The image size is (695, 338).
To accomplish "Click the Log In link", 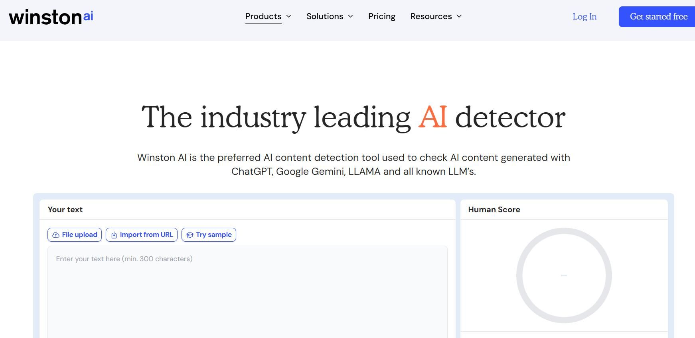I will click(x=584, y=16).
